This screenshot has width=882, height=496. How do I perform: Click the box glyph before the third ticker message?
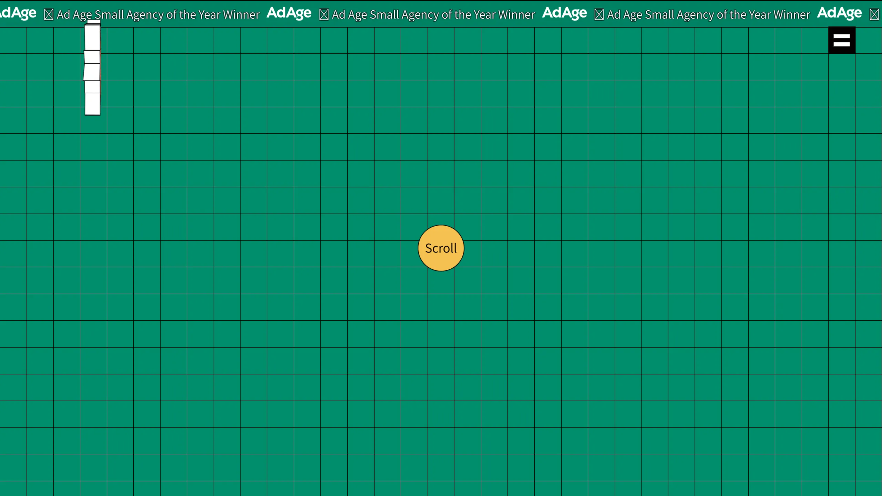(x=599, y=14)
